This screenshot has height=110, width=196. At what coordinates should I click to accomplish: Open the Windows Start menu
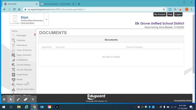(x=4, y=107)
